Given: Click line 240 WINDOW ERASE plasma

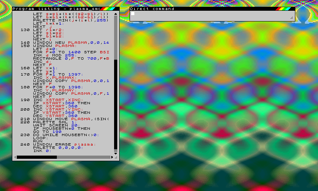Looking at the screenshot, I should [60, 144].
